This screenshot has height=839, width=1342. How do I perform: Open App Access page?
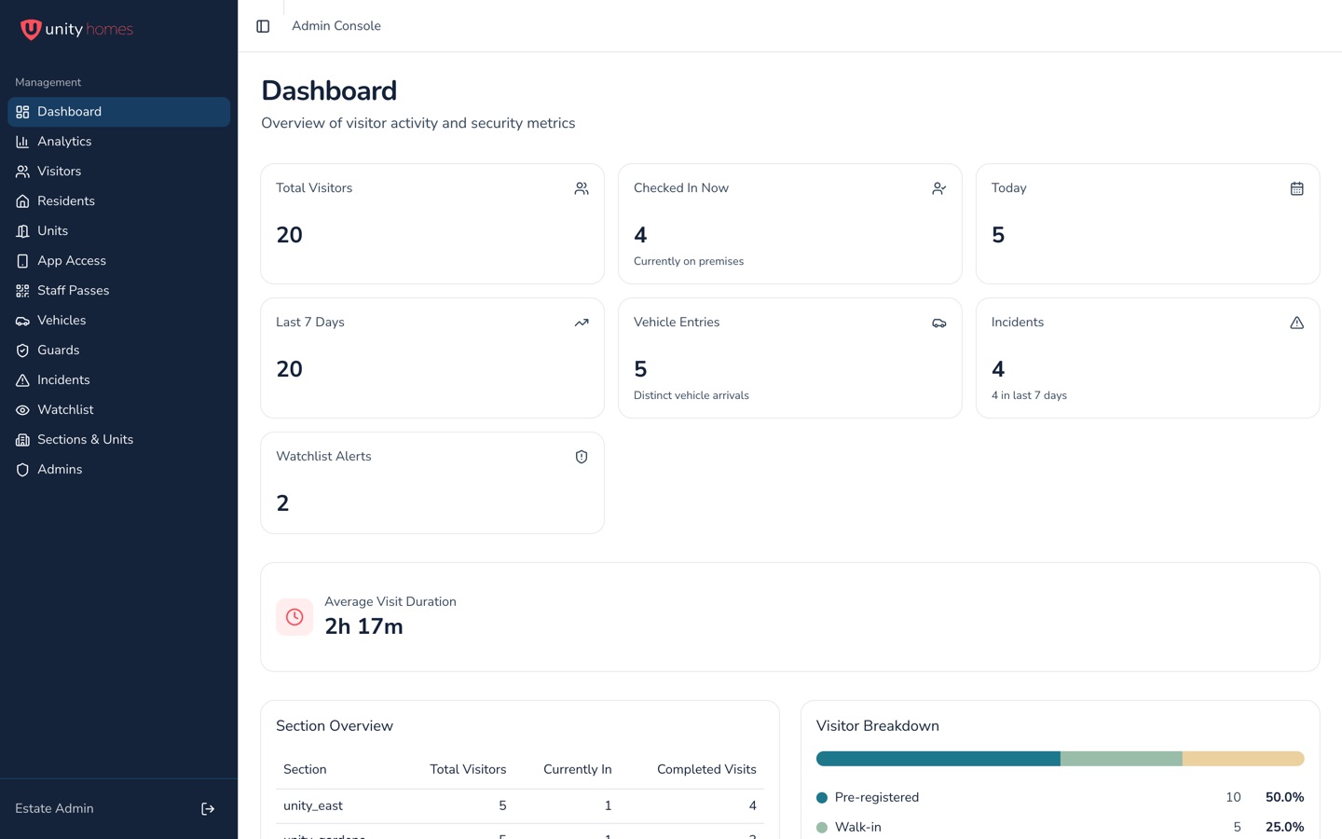tap(119, 261)
